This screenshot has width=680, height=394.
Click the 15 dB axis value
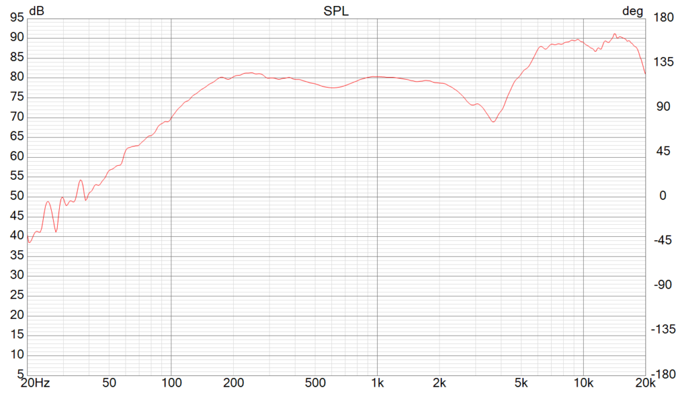[17, 334]
